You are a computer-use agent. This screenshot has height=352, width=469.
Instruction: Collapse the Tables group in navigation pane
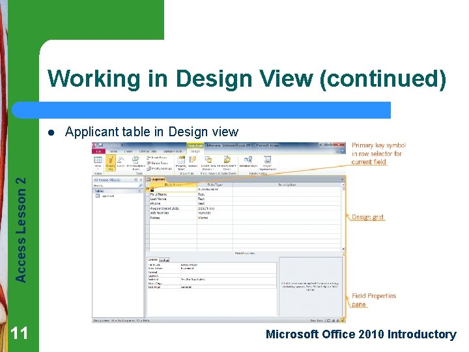coord(139,191)
